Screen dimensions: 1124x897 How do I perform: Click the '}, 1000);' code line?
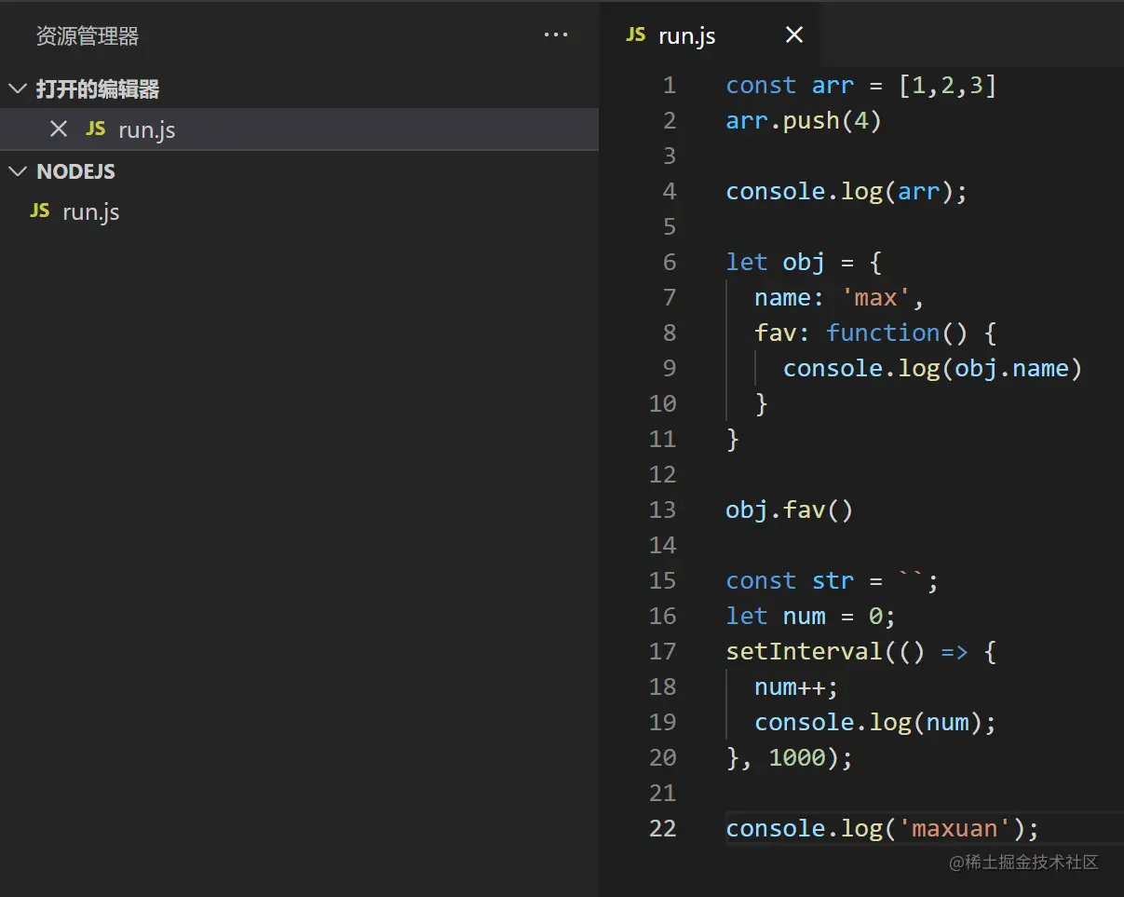(x=790, y=758)
